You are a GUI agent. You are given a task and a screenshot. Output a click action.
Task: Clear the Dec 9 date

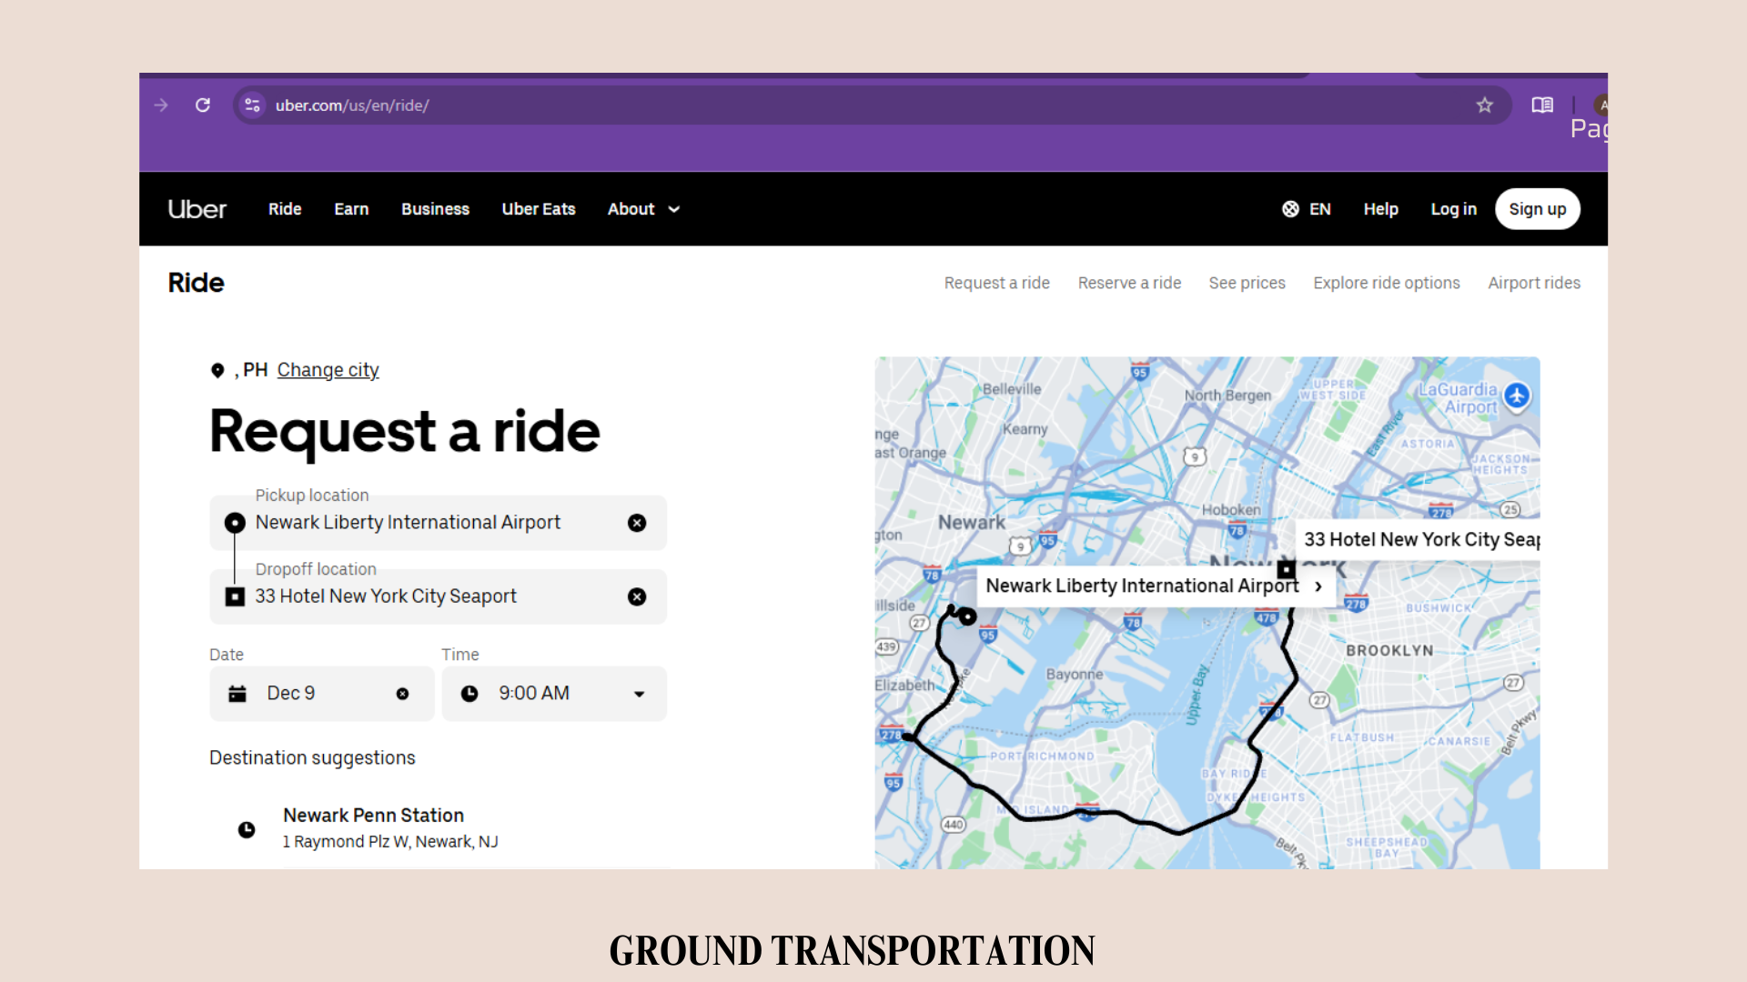pos(402,694)
